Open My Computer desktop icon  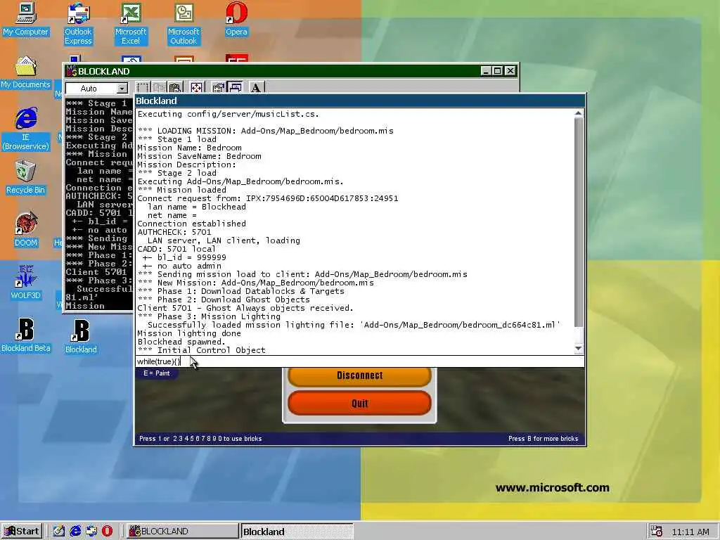coord(26,20)
